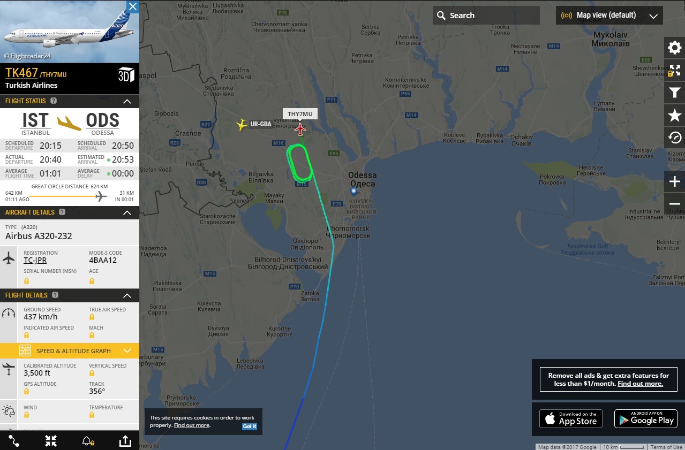Image resolution: width=685 pixels, height=450 pixels.
Task: Open the Map view (default) dropdown
Action: [x=609, y=15]
